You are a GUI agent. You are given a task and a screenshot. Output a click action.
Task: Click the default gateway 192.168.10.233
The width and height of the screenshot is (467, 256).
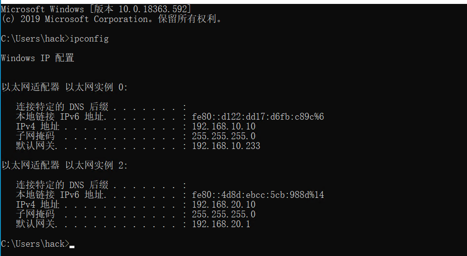(226, 146)
